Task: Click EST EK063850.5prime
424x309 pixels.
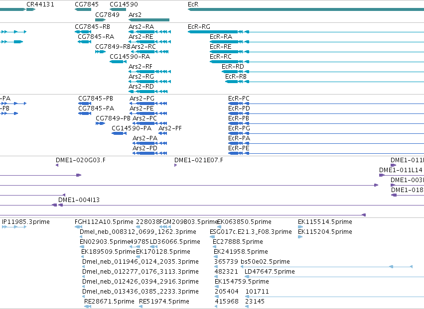Action: point(245,222)
